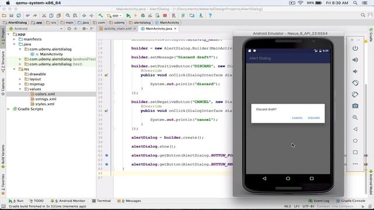Click the Copy icon in toolbar
The height and width of the screenshot is (210, 374).
[51, 16]
